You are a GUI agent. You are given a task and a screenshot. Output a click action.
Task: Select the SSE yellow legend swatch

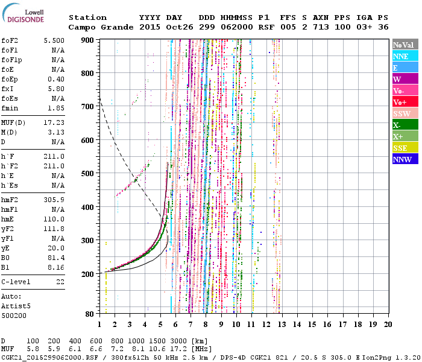pos(405,147)
